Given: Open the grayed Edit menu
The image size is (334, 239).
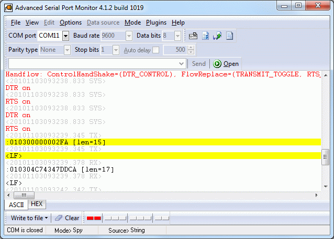Looking at the screenshot, I should (x=49, y=22).
